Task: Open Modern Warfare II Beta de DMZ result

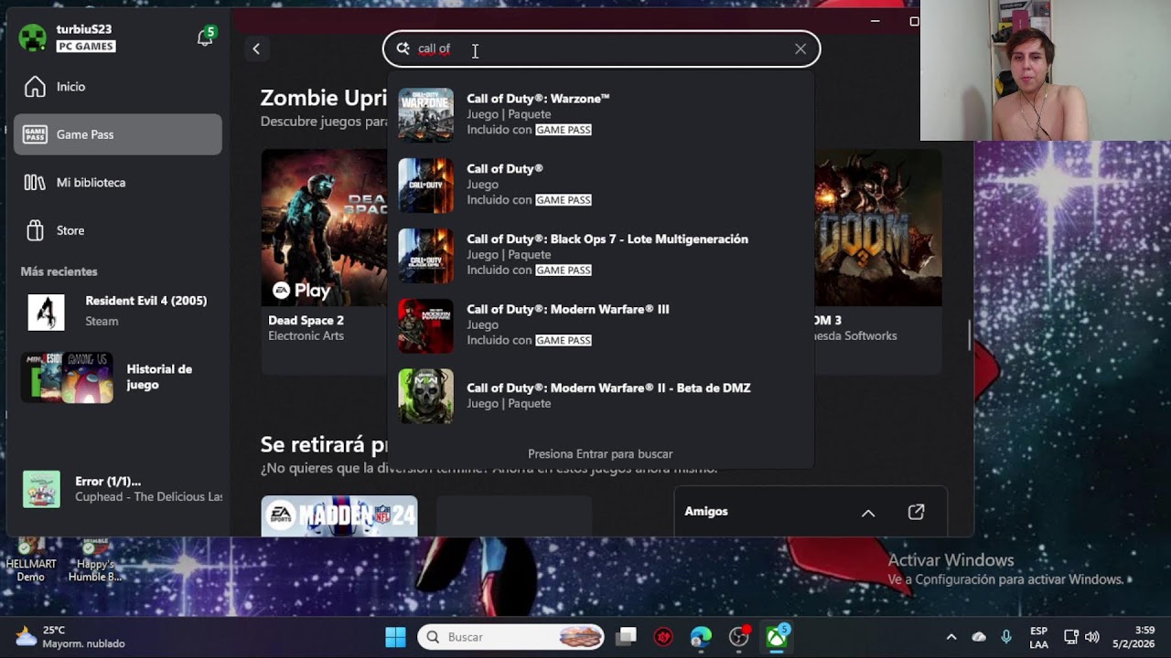Action: point(601,396)
